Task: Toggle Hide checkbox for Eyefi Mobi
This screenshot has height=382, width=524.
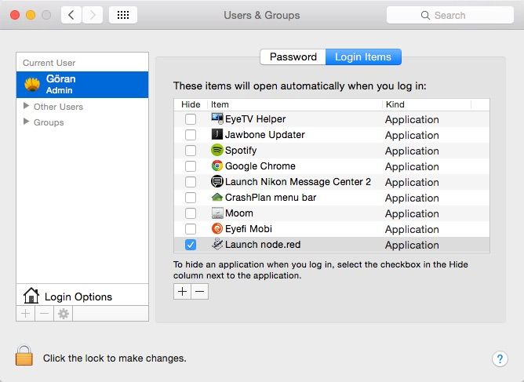Action: (x=191, y=229)
